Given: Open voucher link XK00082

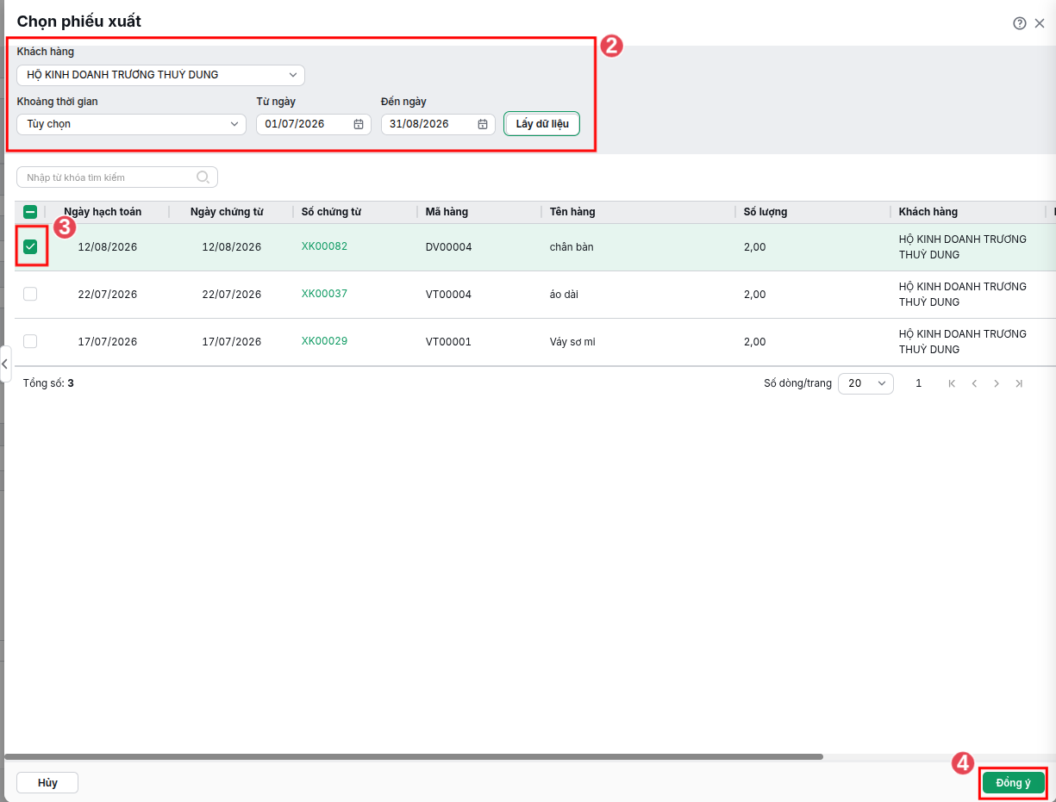Looking at the screenshot, I should tap(324, 246).
